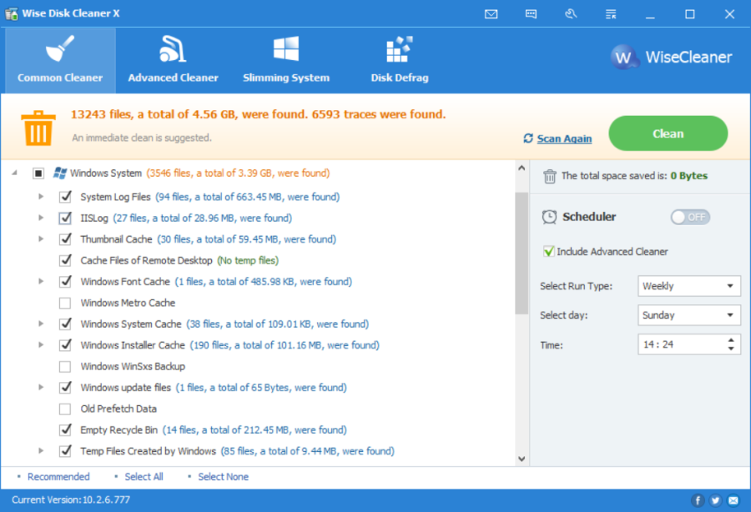
Task: Click the Scheduler clock icon
Action: (x=549, y=217)
